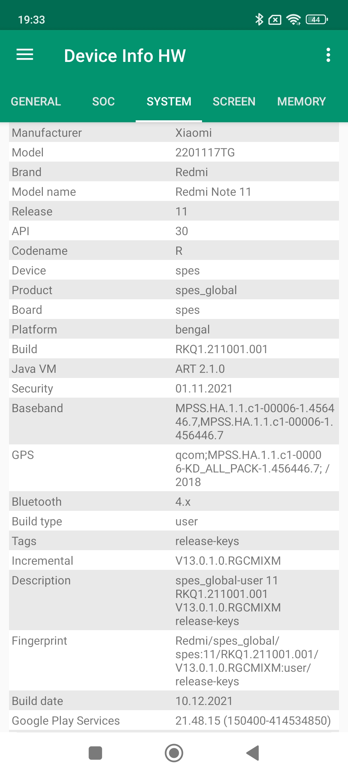This screenshot has height=774, width=348.
Task: Open the SCREEN tab
Action: tap(234, 102)
